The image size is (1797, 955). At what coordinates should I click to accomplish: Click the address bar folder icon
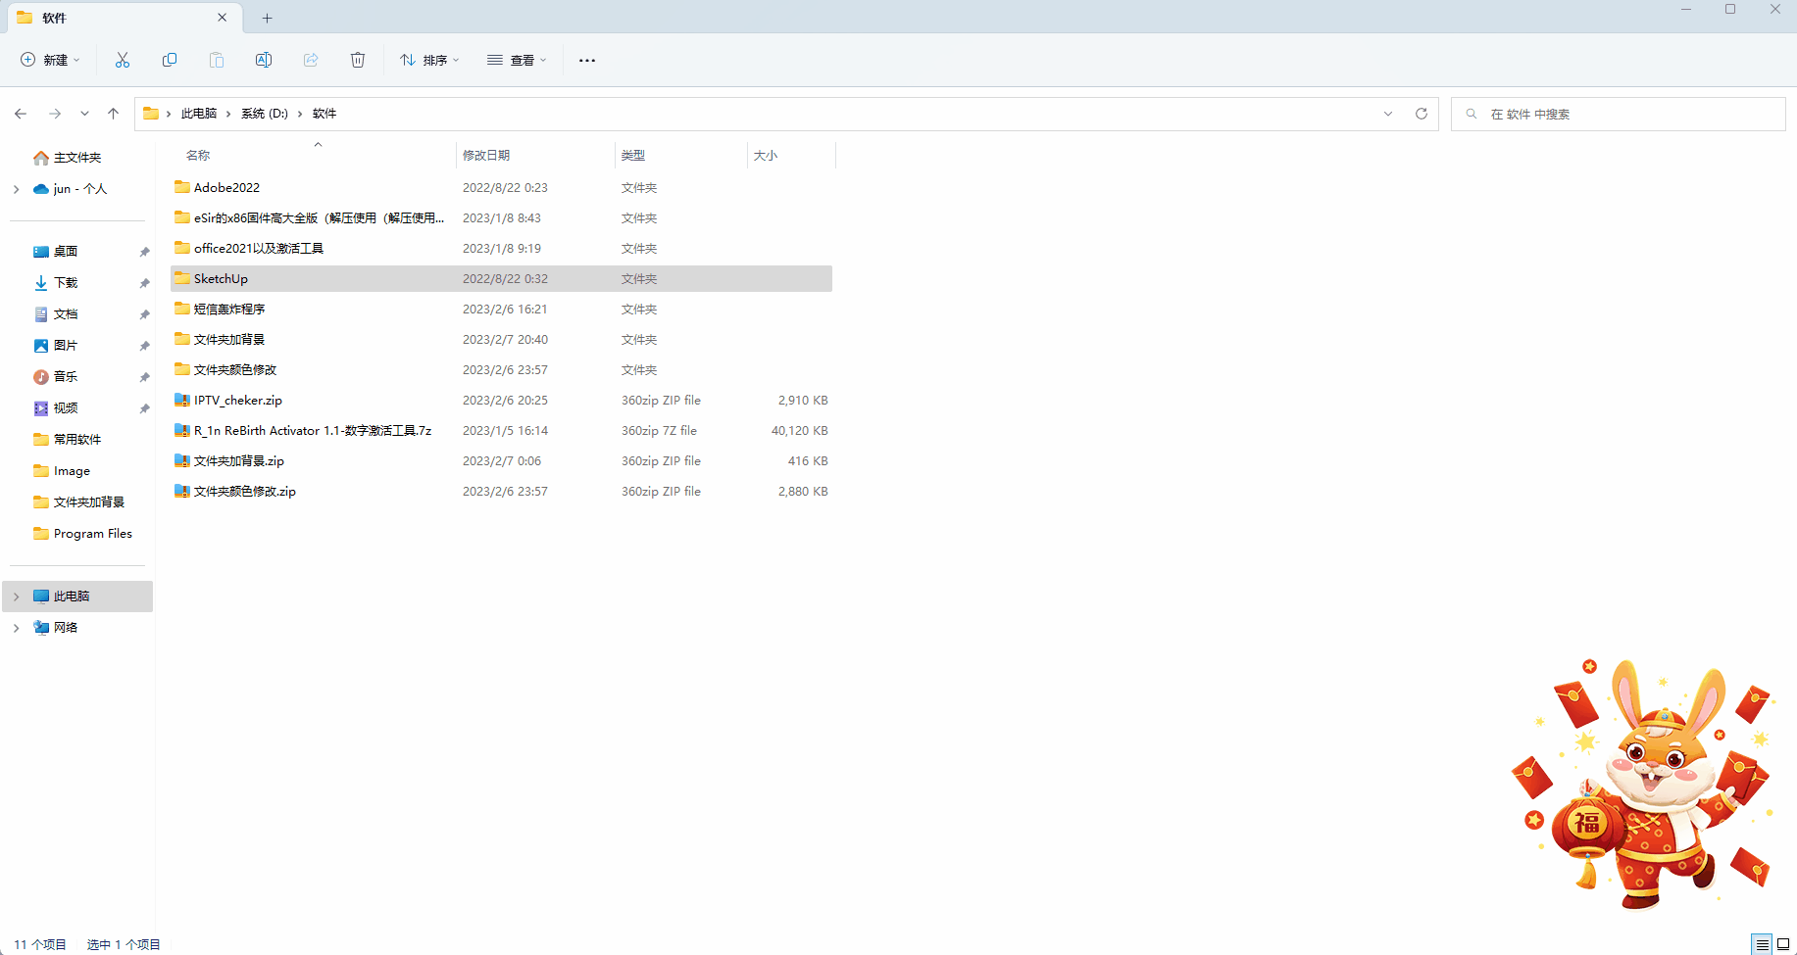(151, 114)
